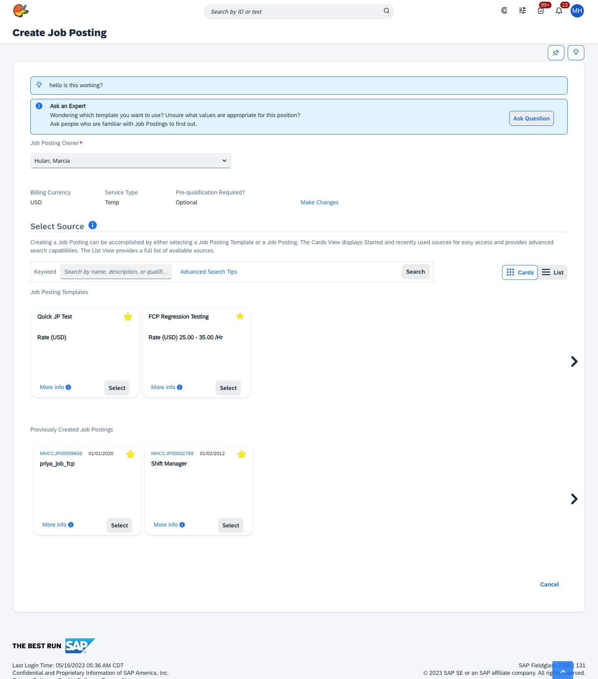The height and width of the screenshot is (679, 598).
Task: Toggle star on FCP Regression Testing card
Action: click(x=240, y=316)
